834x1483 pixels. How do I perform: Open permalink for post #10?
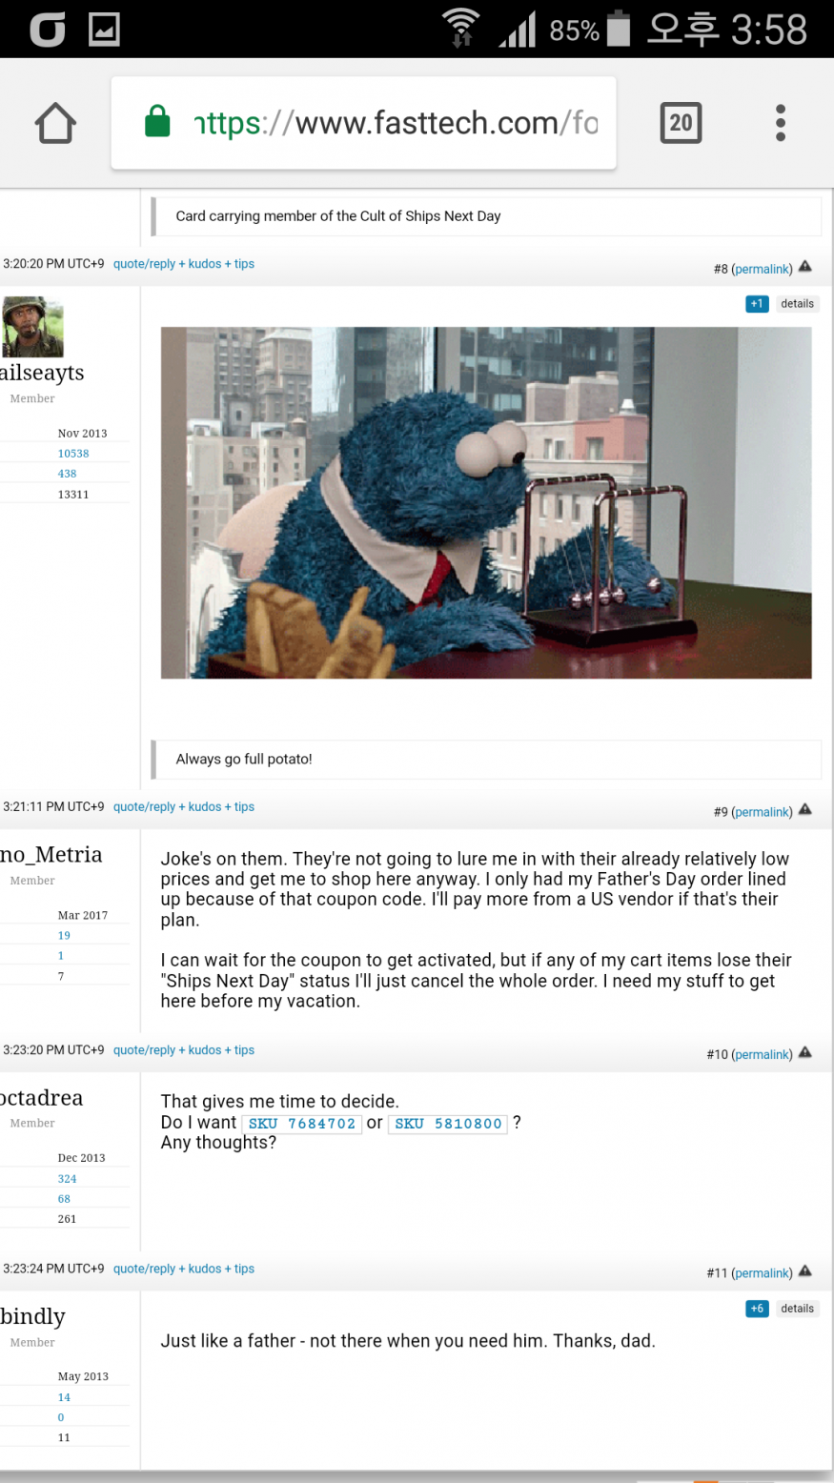[762, 1055]
